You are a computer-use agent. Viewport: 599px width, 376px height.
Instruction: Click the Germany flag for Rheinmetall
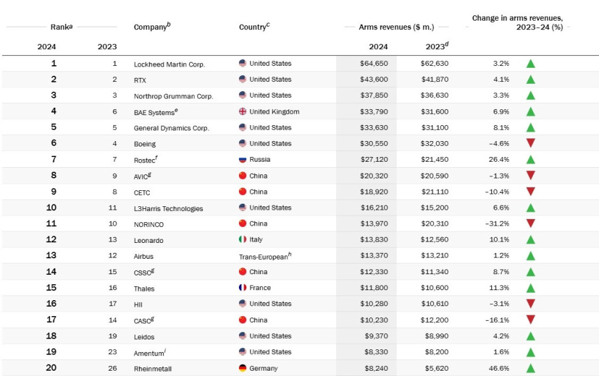tap(242, 368)
